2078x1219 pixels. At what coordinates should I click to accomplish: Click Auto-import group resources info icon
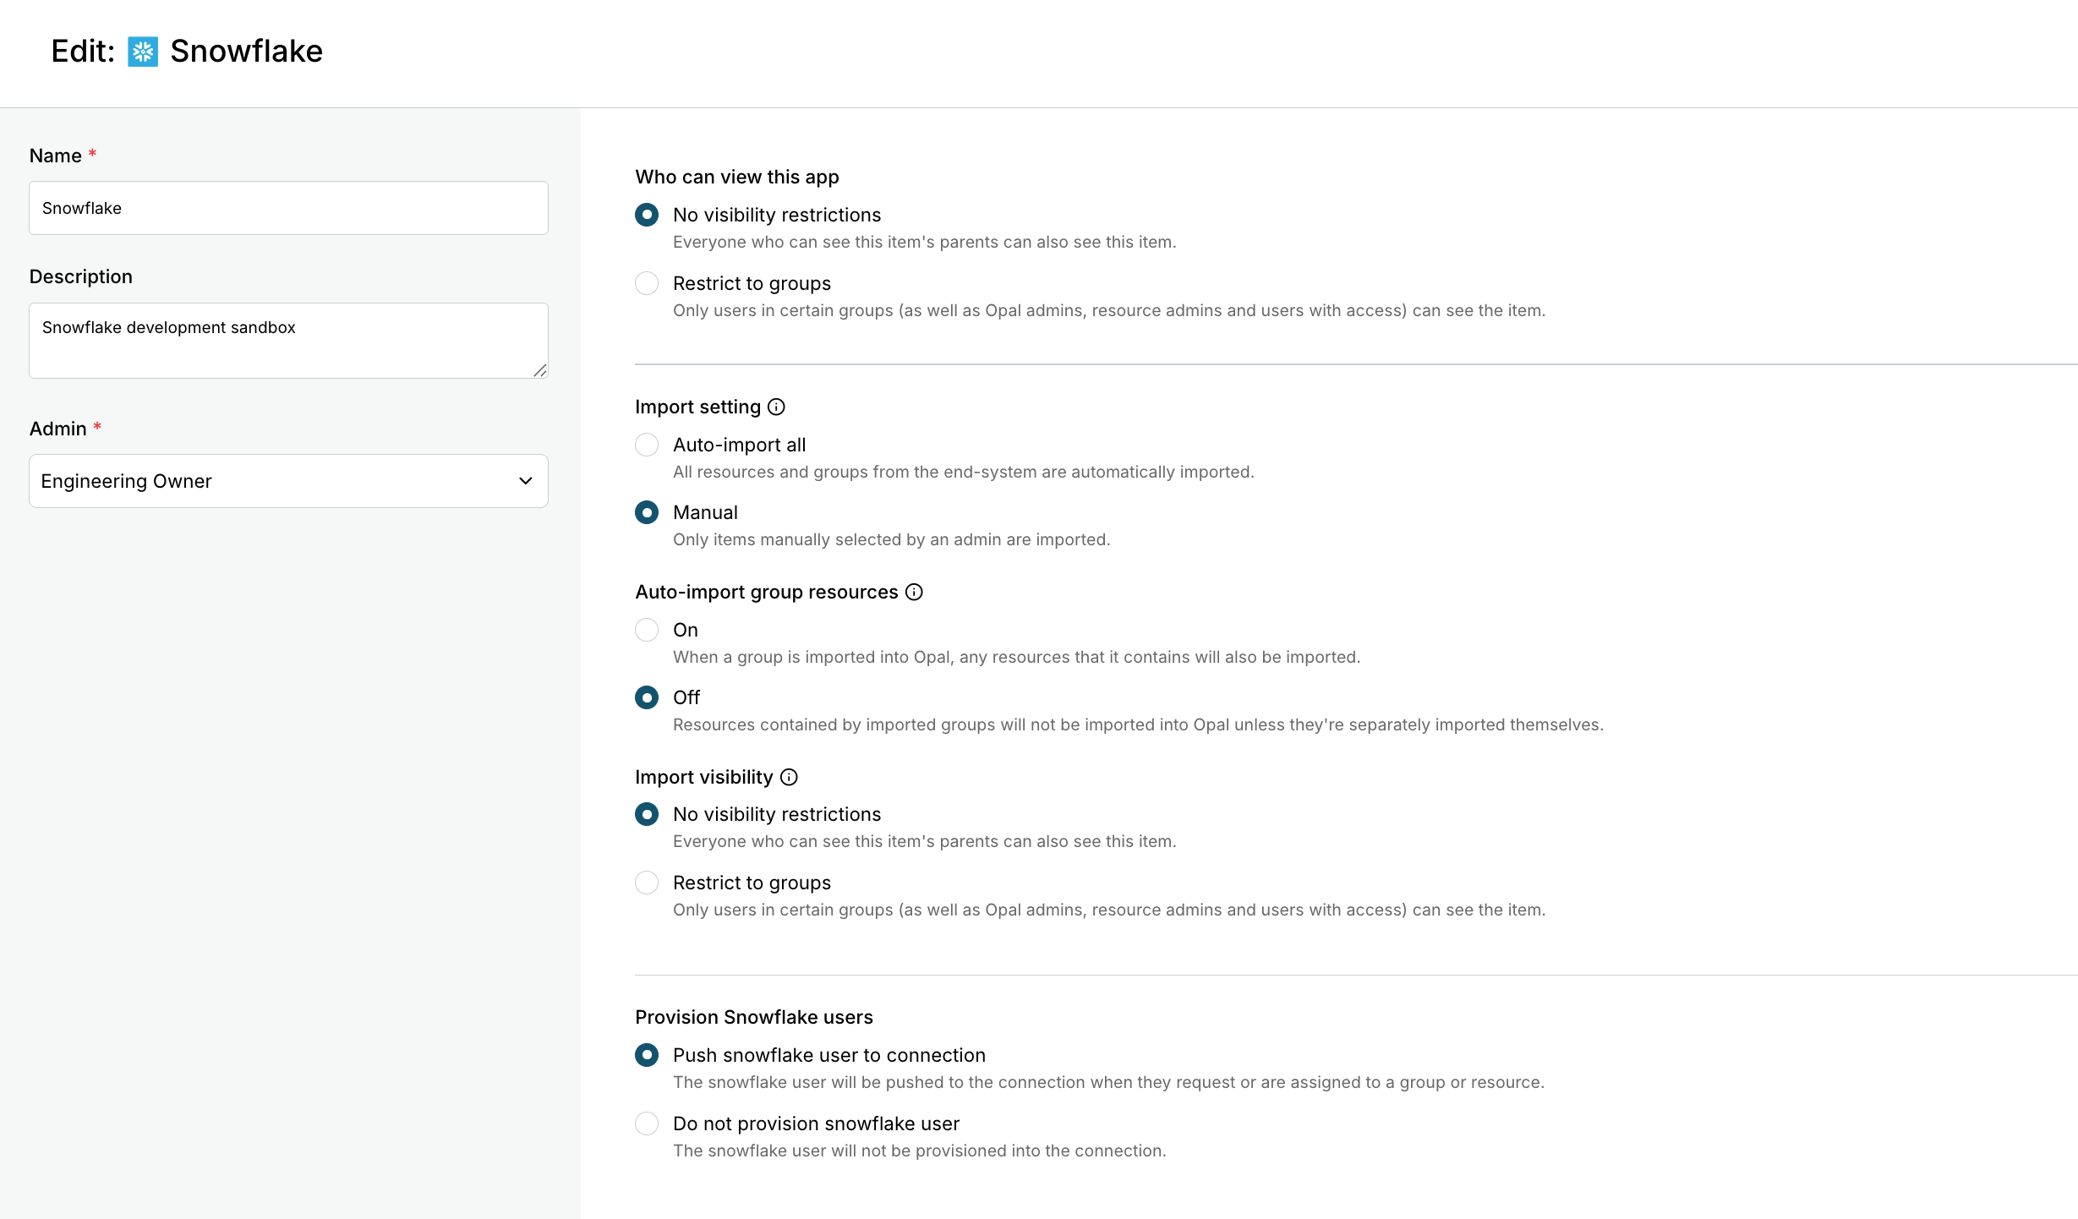click(x=914, y=593)
